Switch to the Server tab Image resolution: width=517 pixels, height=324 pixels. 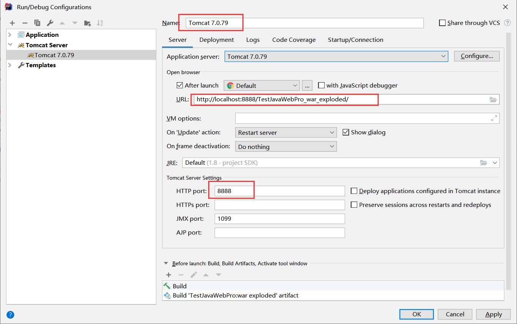click(x=177, y=40)
